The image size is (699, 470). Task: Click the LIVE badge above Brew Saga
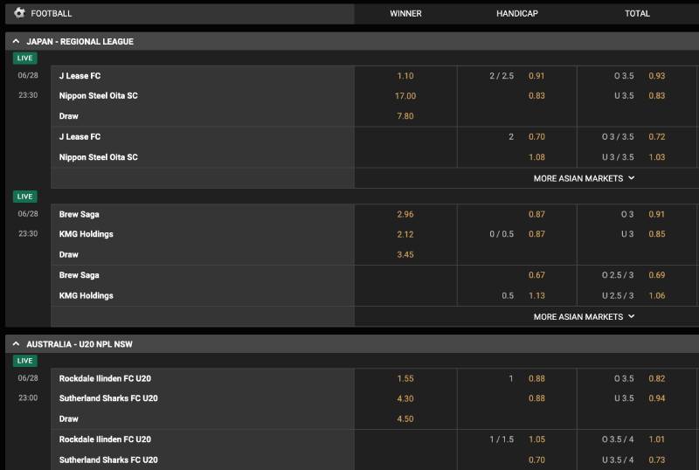click(x=25, y=197)
